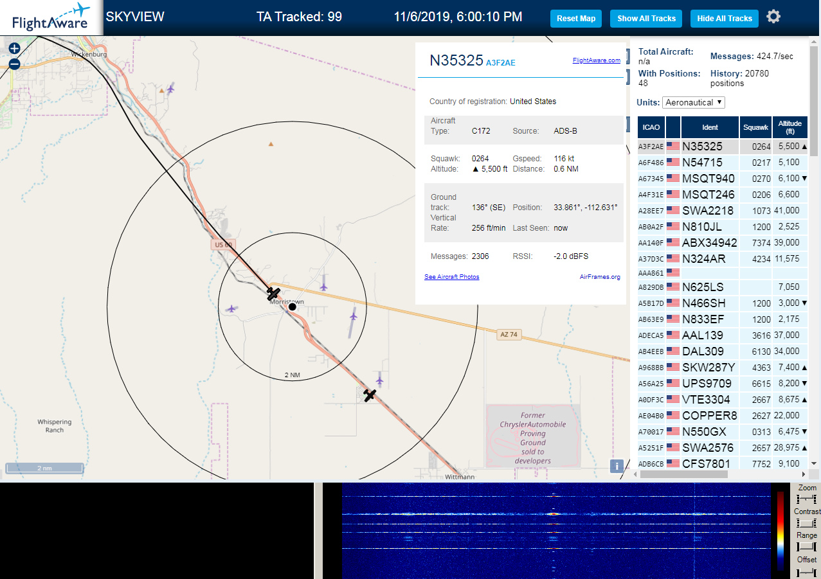
Task: Select N550GX row in aircraft table
Action: (x=723, y=431)
